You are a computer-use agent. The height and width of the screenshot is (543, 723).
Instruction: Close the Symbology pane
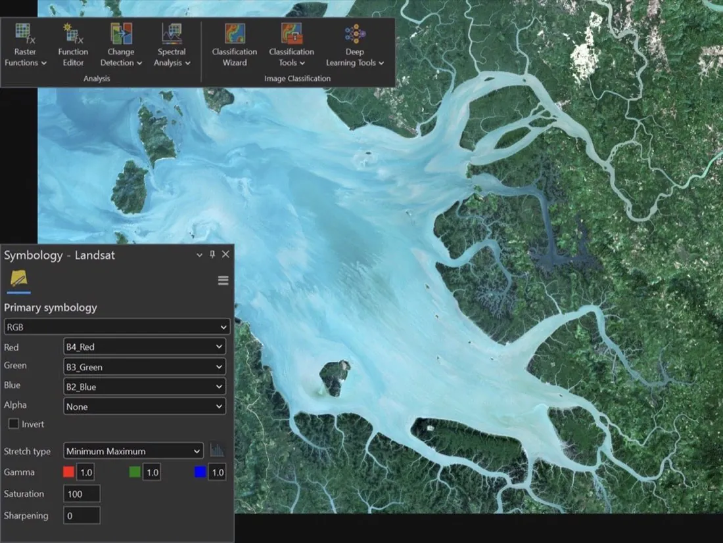pyautogui.click(x=225, y=254)
